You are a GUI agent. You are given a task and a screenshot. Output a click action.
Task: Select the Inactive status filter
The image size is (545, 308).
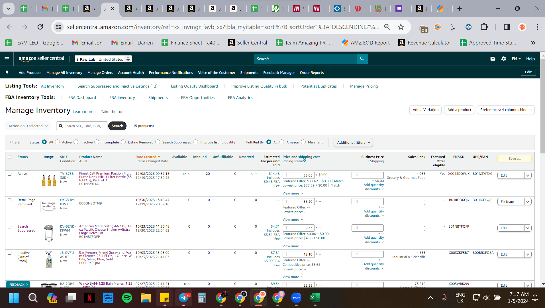(x=76, y=142)
